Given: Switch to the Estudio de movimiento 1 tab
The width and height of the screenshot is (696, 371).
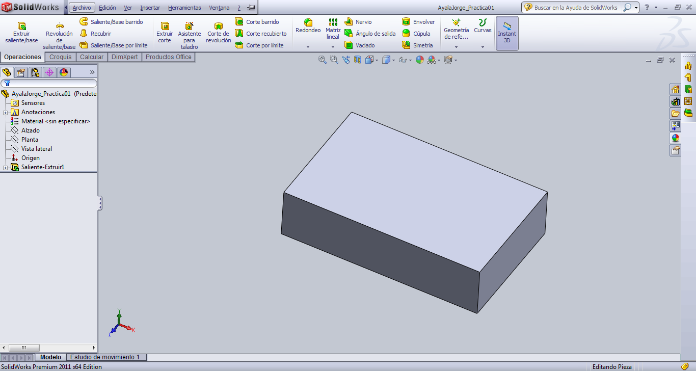Looking at the screenshot, I should point(106,357).
